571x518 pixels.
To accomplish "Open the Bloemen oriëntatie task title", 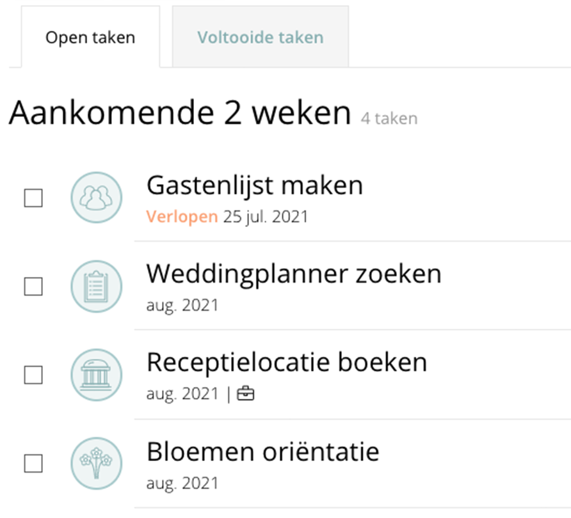I will [x=262, y=451].
